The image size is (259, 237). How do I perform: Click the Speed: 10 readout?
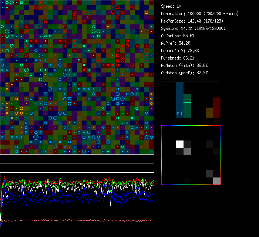click(171, 6)
